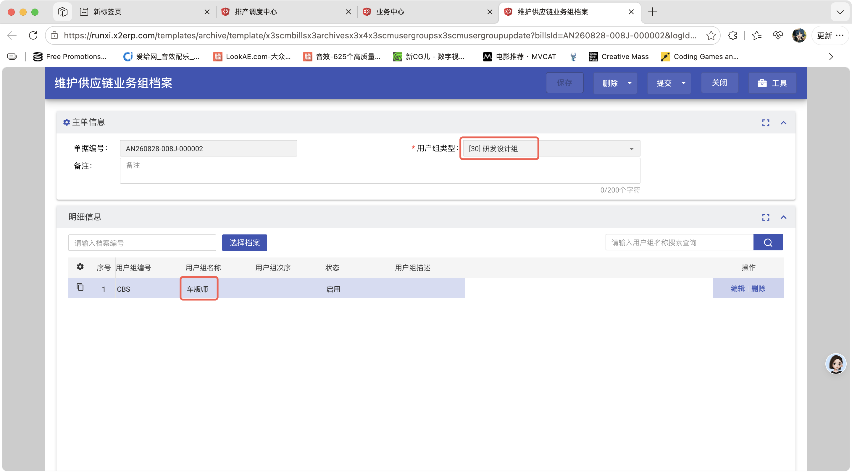Click the 启用 status cell
The image size is (852, 473).
[x=333, y=289]
